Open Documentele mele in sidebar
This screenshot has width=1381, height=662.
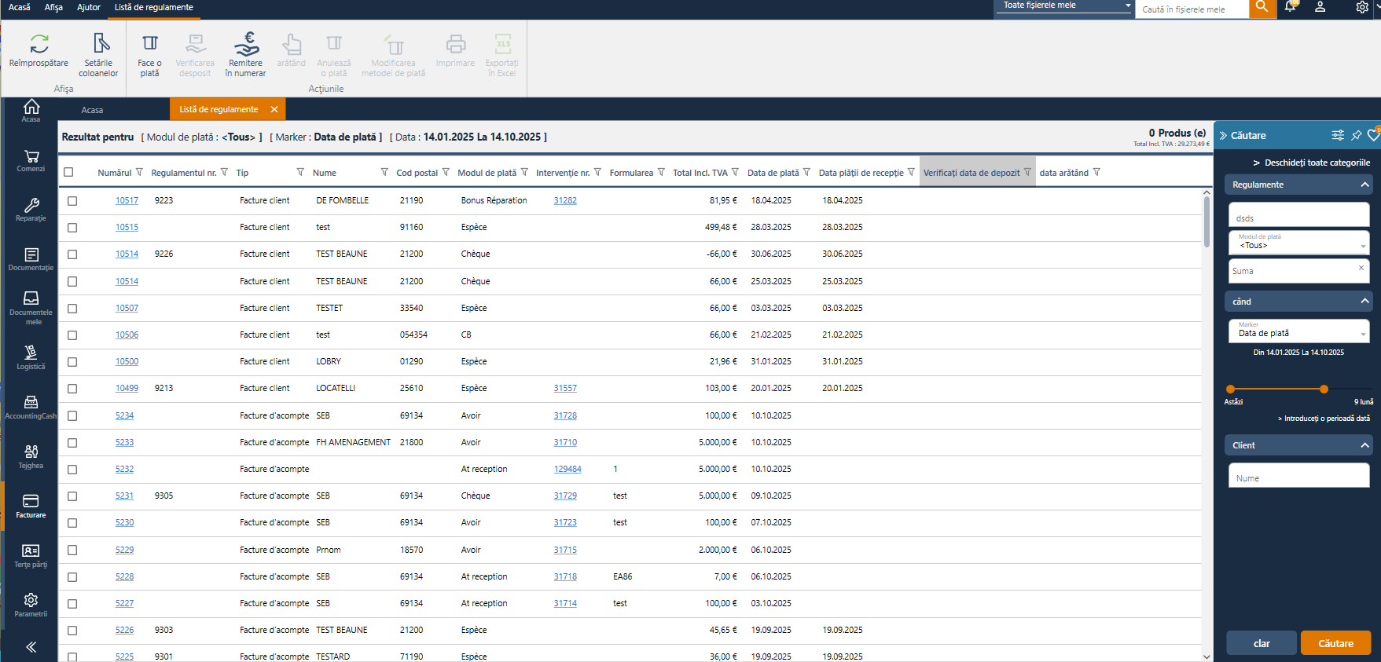click(31, 307)
